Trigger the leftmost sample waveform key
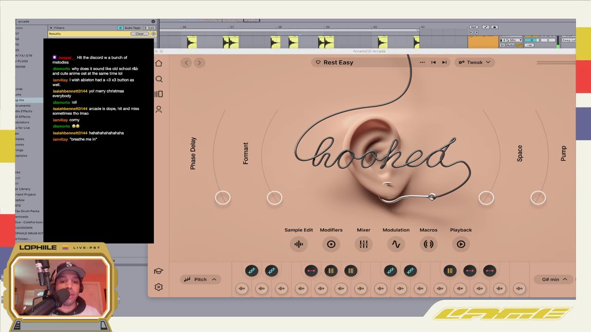The width and height of the screenshot is (591, 332). [241, 289]
